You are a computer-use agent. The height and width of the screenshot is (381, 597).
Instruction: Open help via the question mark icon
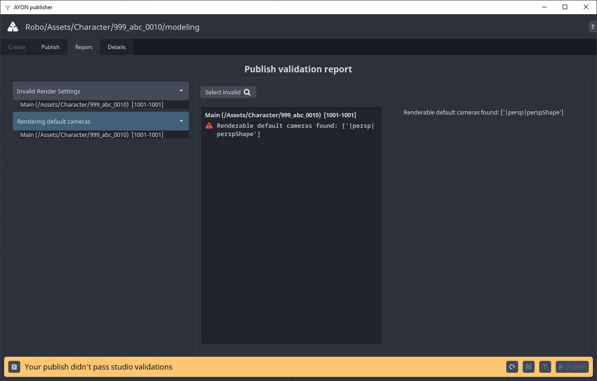[592, 27]
